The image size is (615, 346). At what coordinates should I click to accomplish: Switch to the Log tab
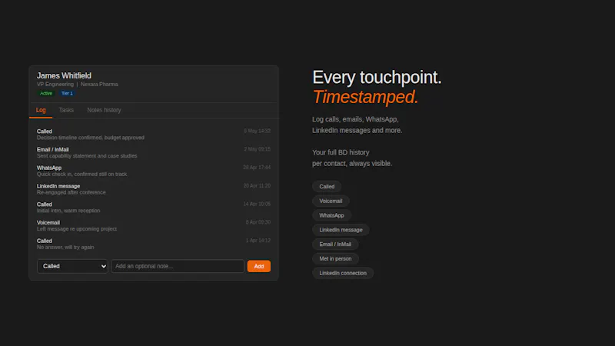pyautogui.click(x=41, y=110)
